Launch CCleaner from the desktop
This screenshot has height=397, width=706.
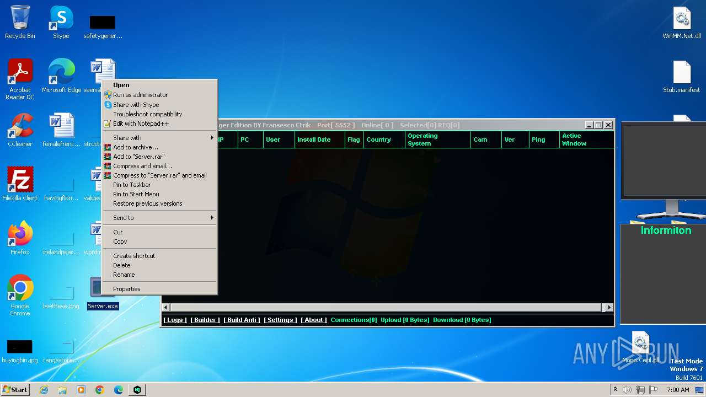[x=20, y=130]
